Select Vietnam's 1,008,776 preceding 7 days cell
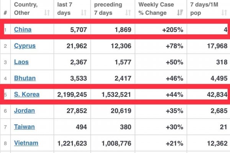The height and width of the screenshot is (153, 230). pyautogui.click(x=115, y=143)
